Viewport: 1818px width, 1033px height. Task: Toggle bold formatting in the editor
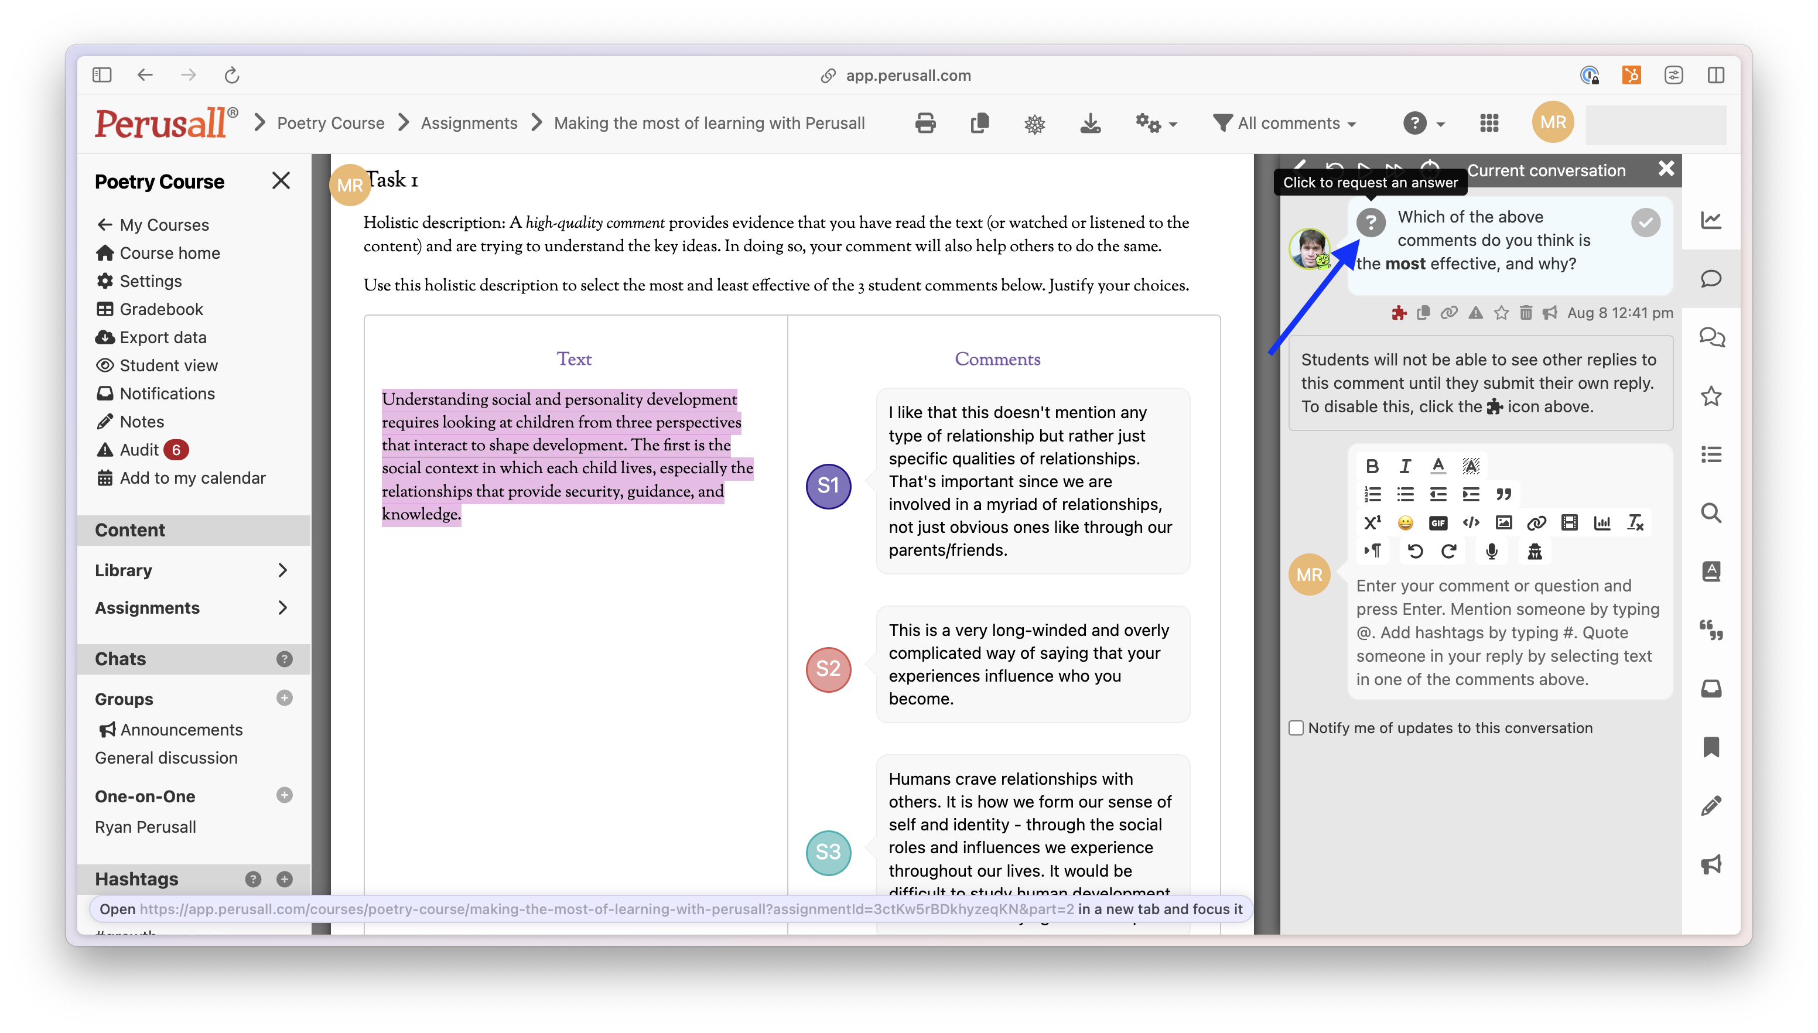(1372, 466)
